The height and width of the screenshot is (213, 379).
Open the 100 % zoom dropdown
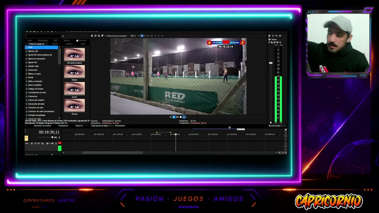click(x=135, y=36)
